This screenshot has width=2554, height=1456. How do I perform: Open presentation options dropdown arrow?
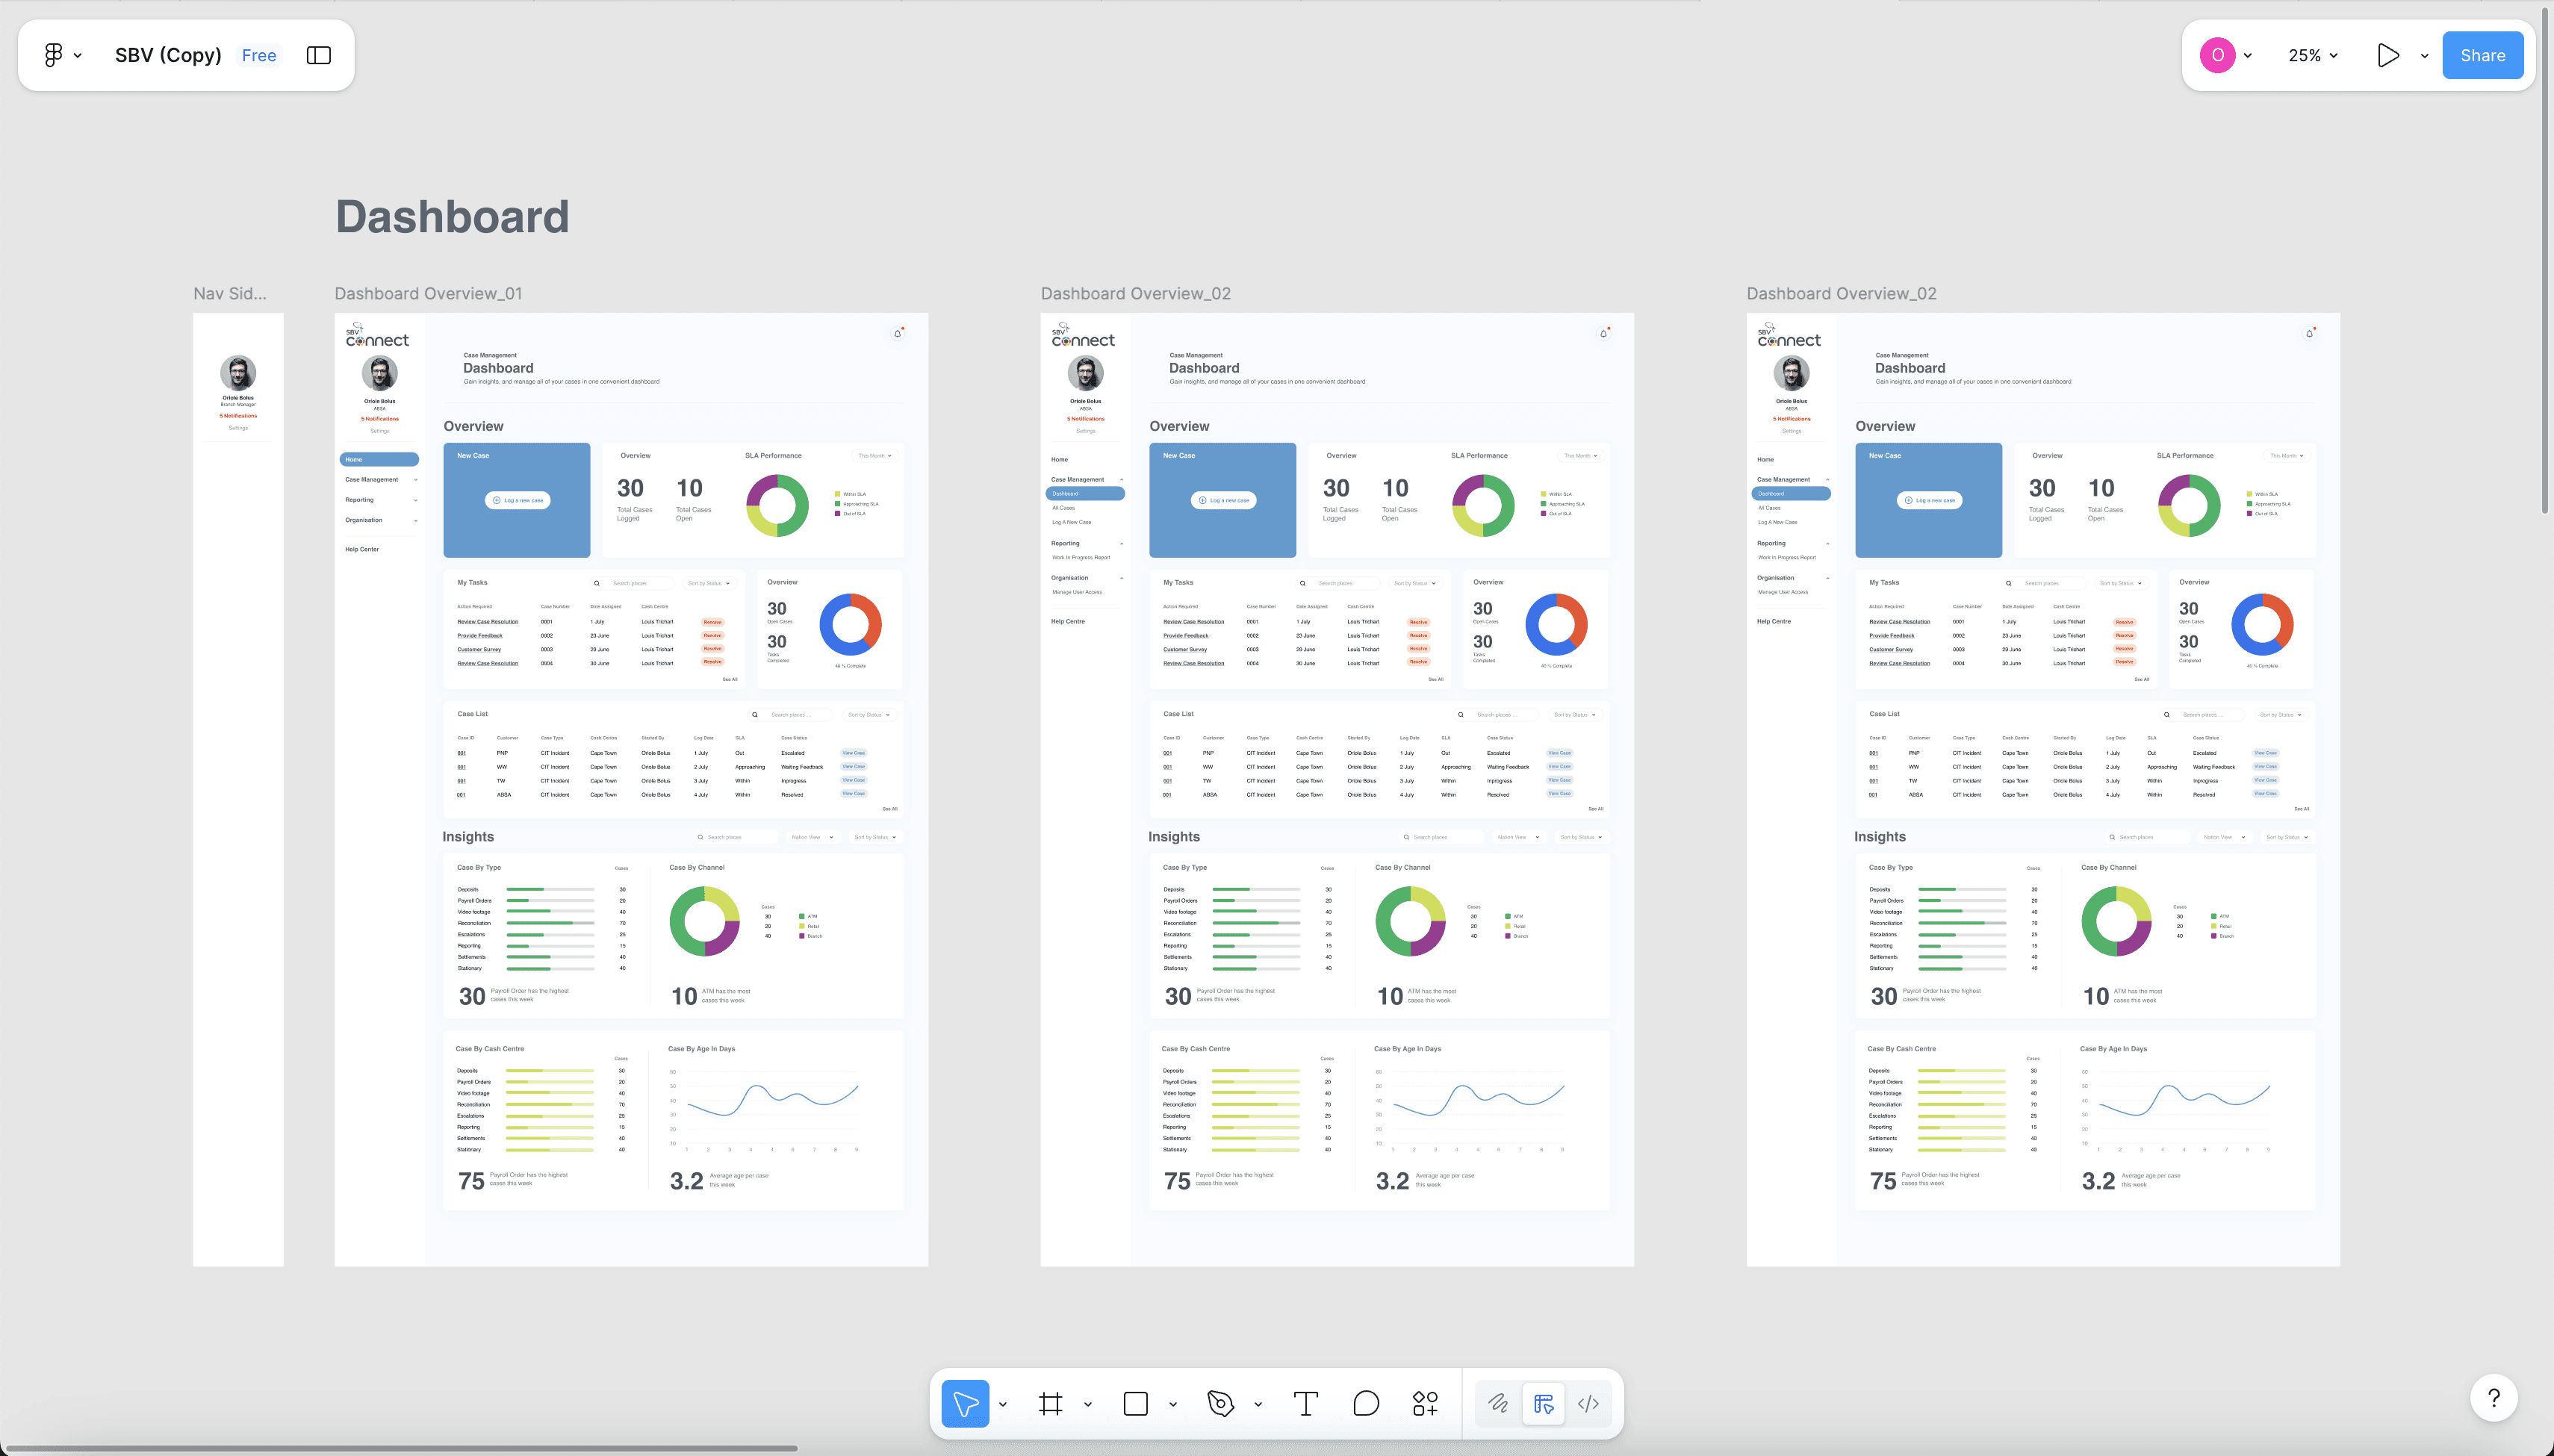click(x=2424, y=55)
